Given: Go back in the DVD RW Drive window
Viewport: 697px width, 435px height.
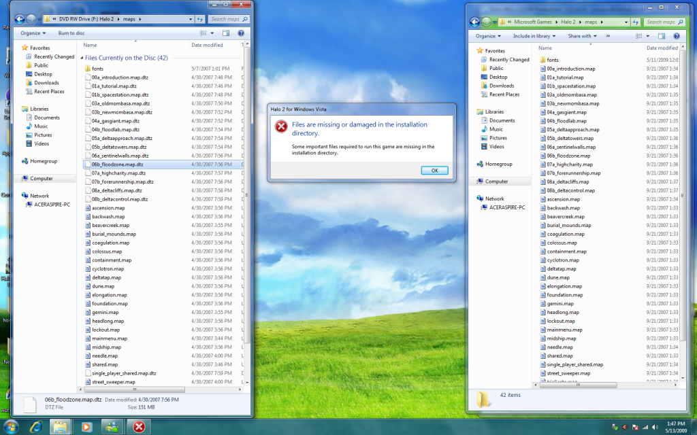Looking at the screenshot, I should (19, 19).
